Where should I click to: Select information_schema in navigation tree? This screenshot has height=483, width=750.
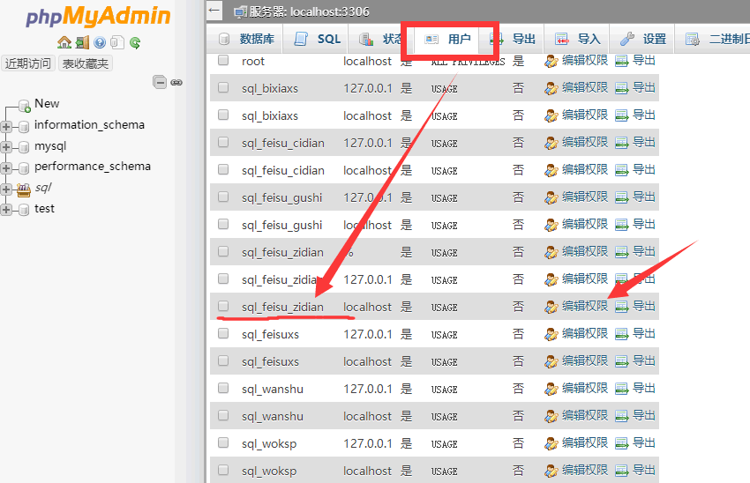point(89,125)
